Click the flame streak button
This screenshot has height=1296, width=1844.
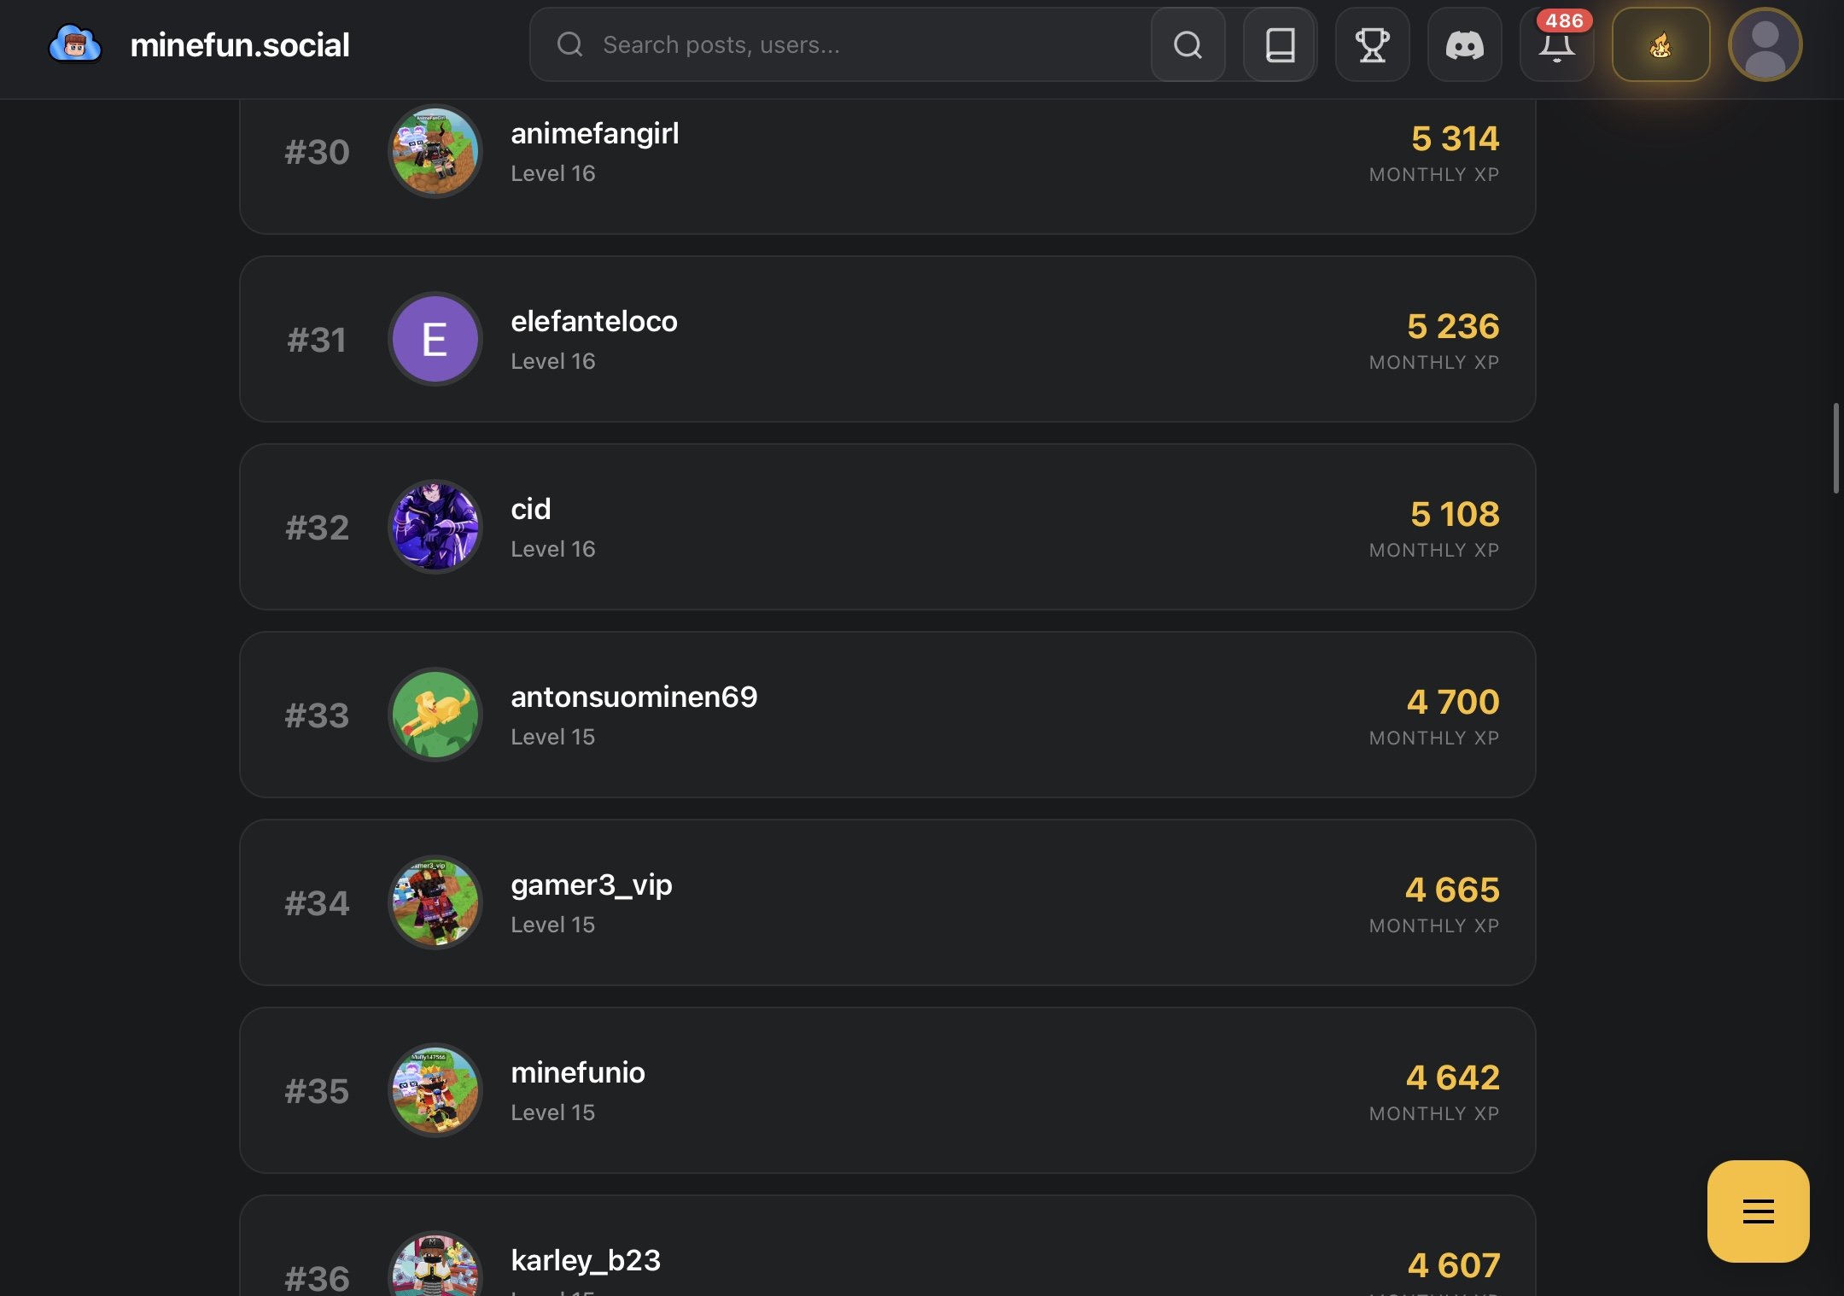coord(1660,44)
